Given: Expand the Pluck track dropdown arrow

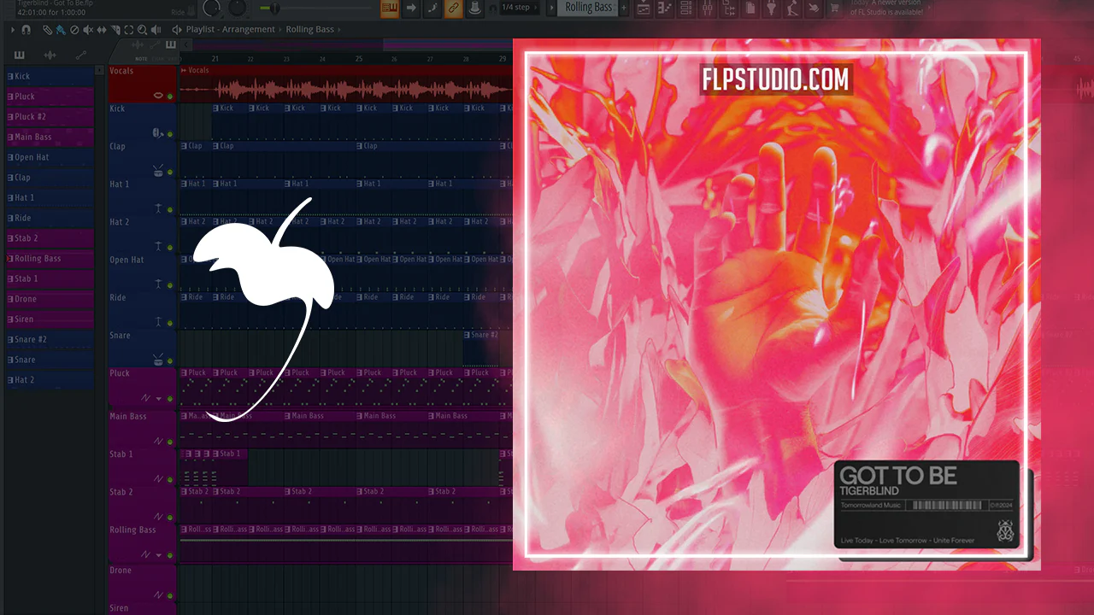Looking at the screenshot, I should tap(158, 399).
